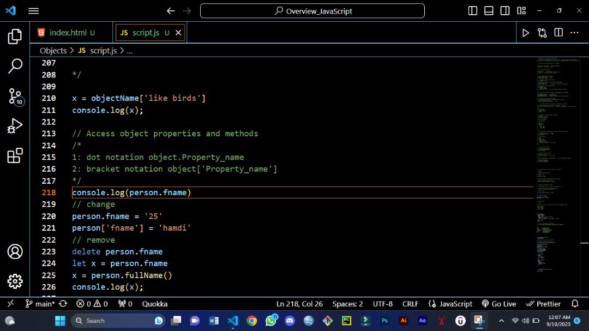
Task: Click the Quokka status bar item
Action: pyautogui.click(x=155, y=304)
